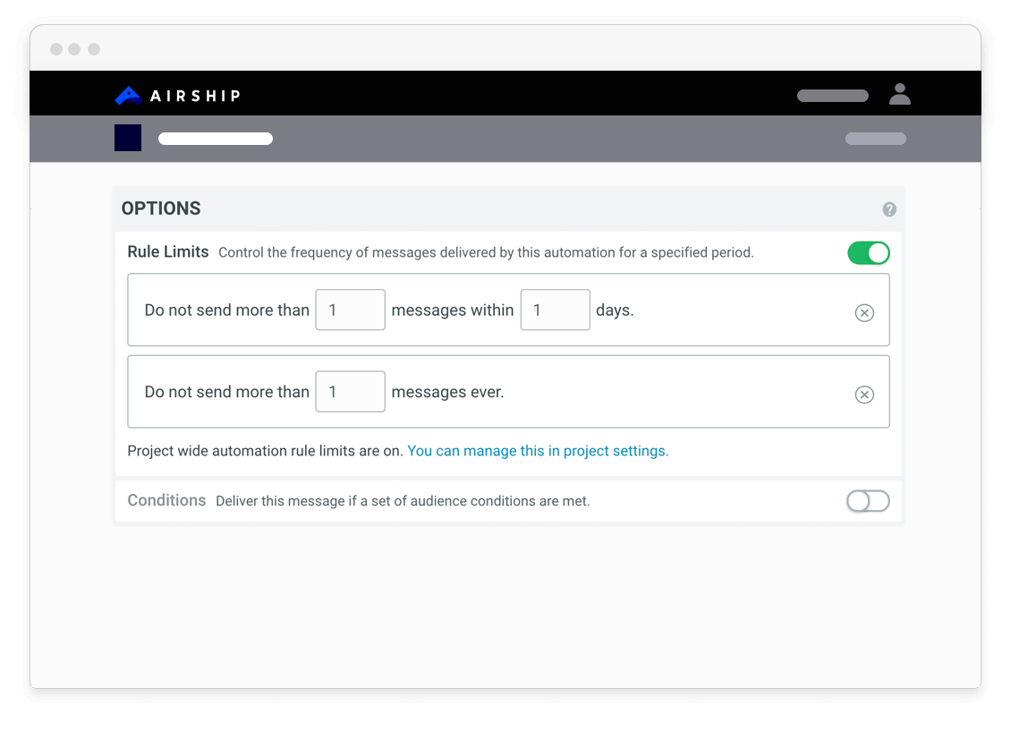Click the middle window control dot
Screen dimensions: 1019x730
coord(75,49)
